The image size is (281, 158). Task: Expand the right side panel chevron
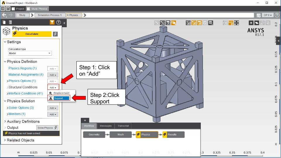click(278, 41)
